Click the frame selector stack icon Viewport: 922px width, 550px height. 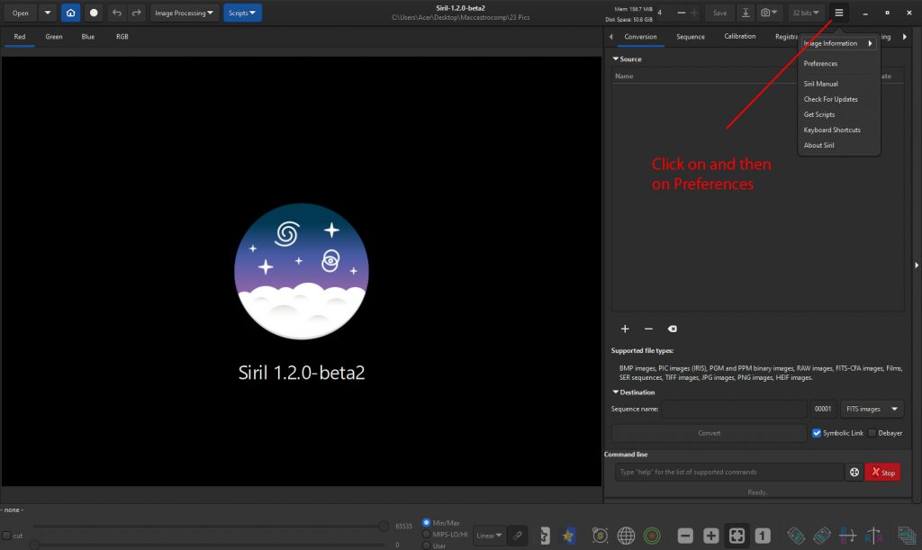click(907, 536)
